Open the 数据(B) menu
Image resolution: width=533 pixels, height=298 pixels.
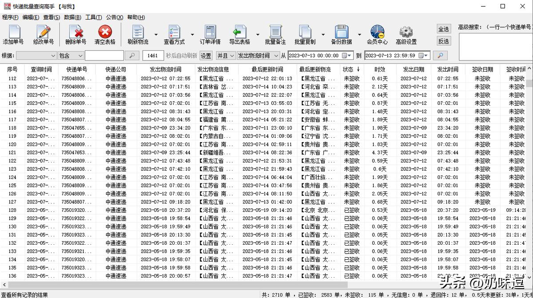point(72,17)
